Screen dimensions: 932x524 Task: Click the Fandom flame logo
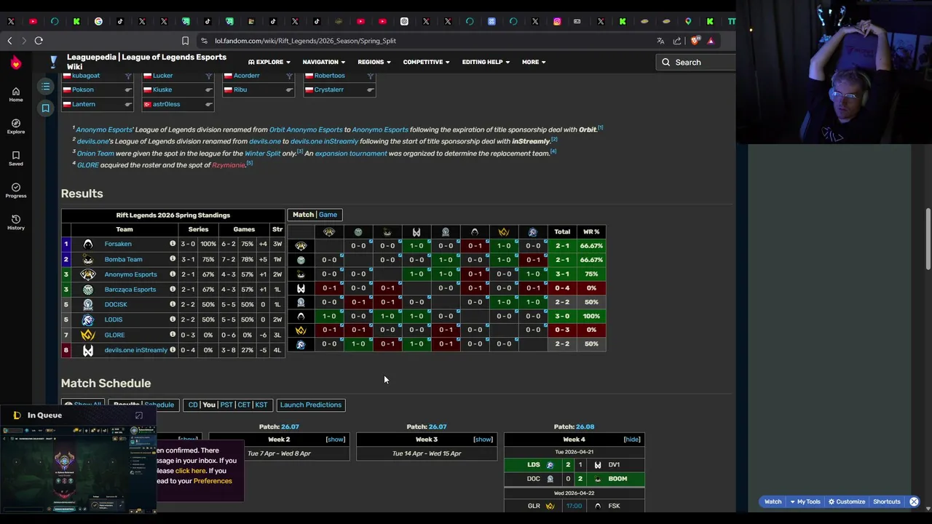16,63
